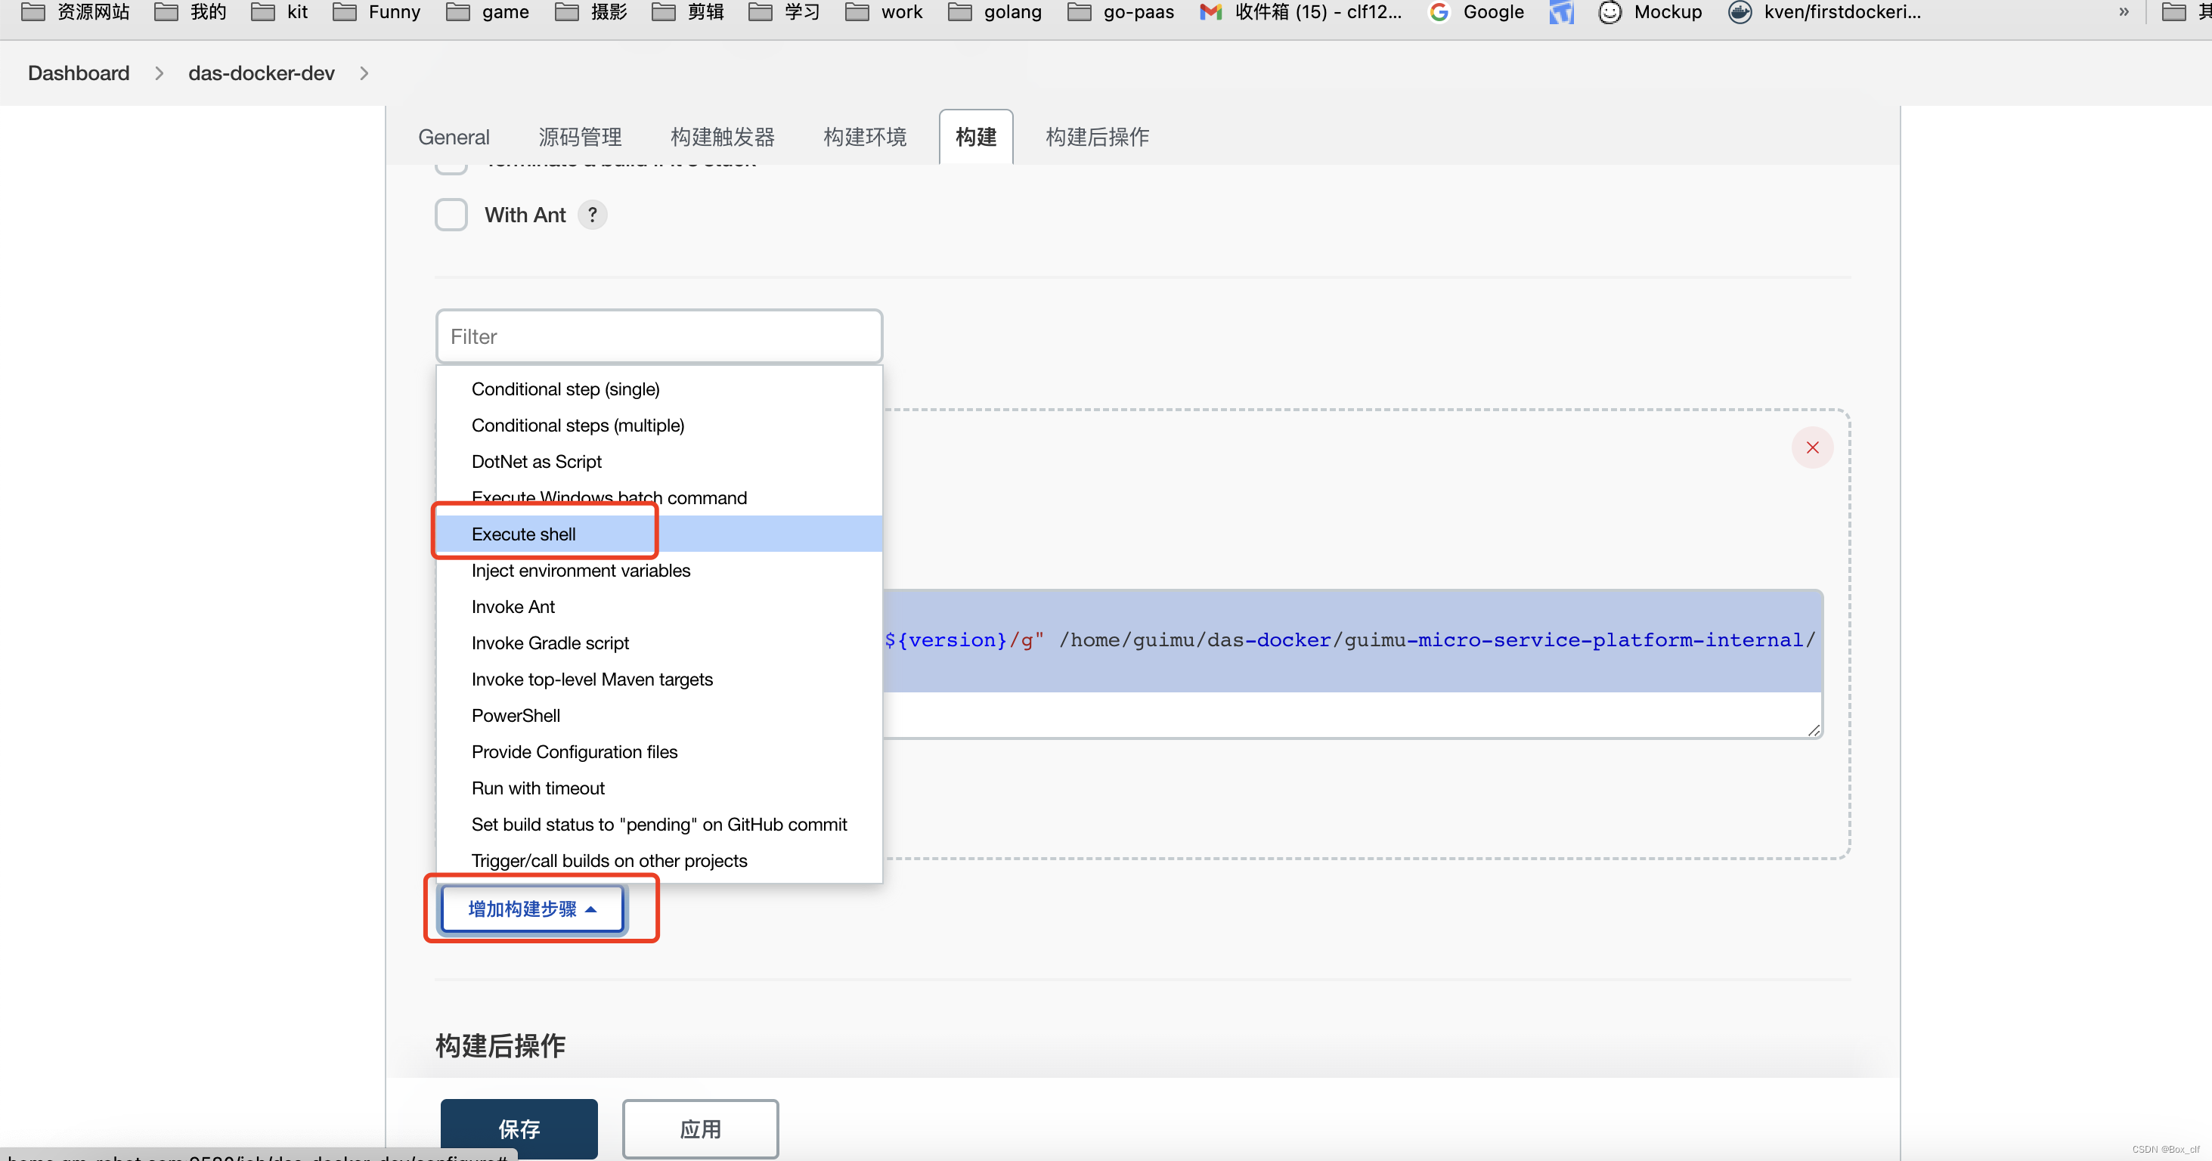Open the 资源网站 bookmark folder

pos(76,12)
